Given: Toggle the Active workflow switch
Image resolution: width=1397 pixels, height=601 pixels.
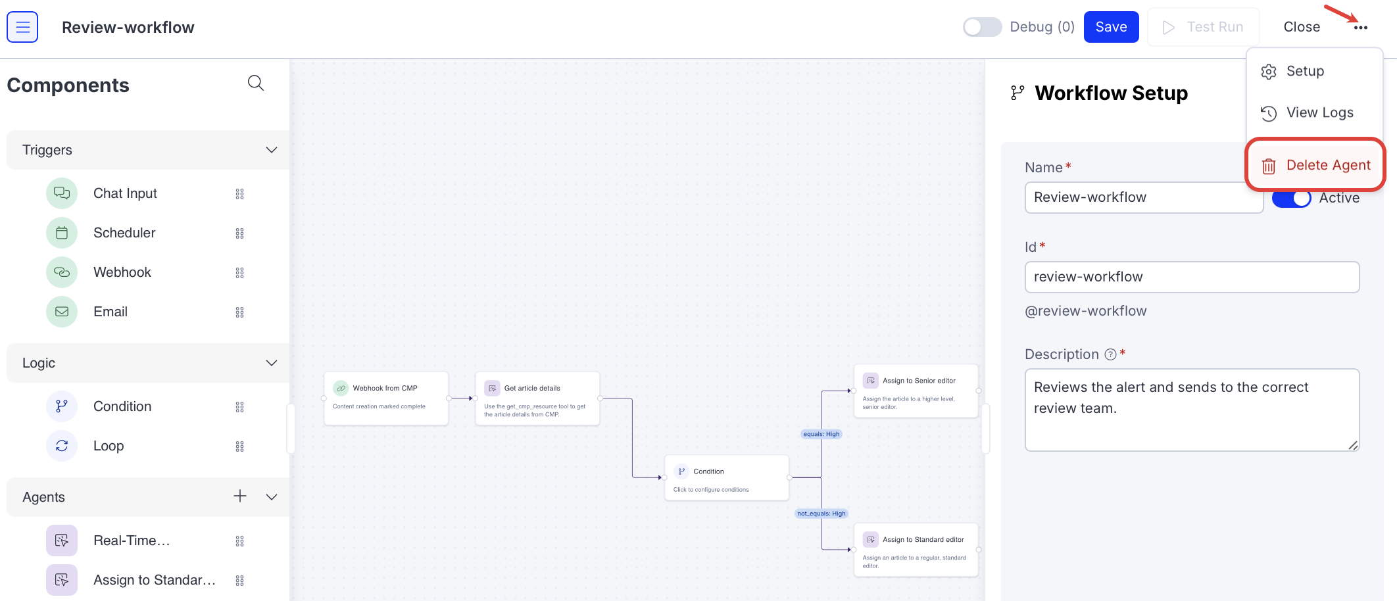Looking at the screenshot, I should coord(1291,198).
